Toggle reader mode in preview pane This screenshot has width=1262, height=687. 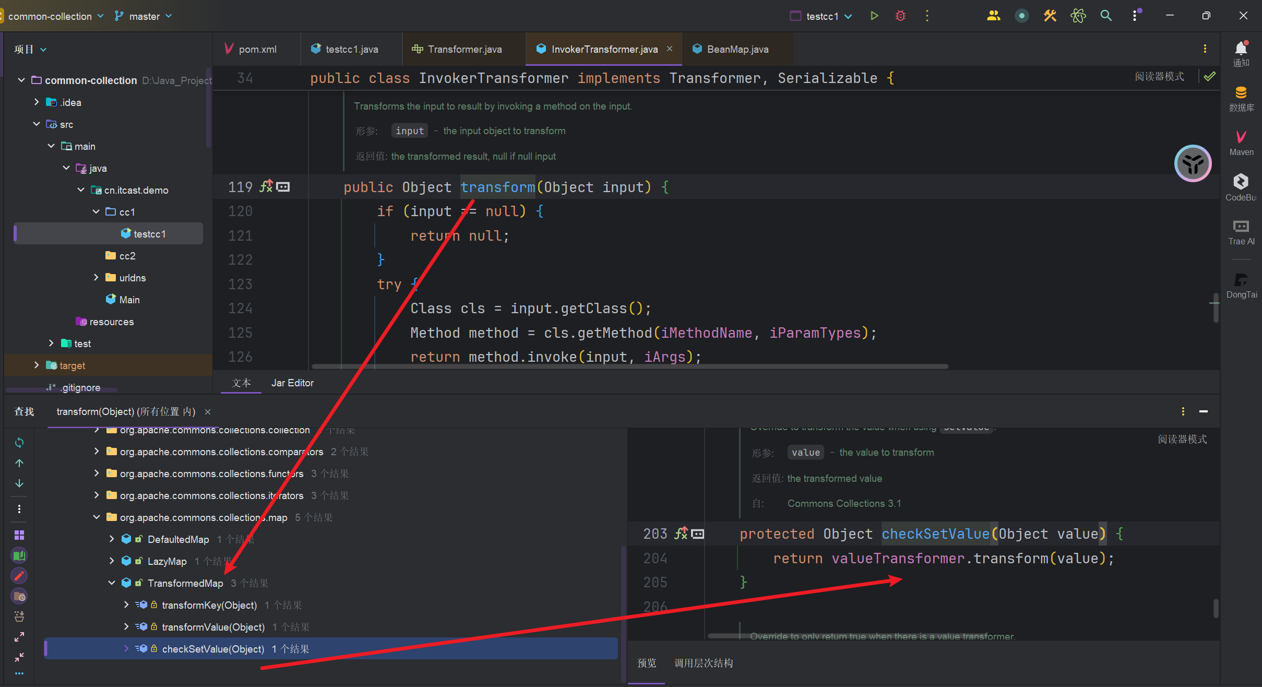click(x=1182, y=440)
